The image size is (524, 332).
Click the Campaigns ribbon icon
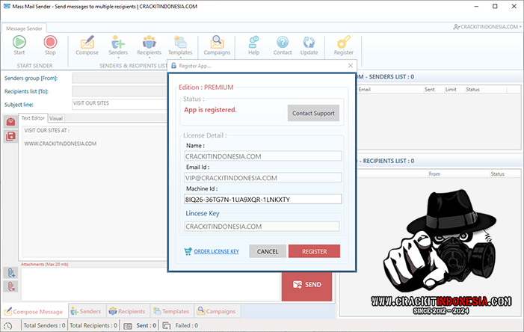pos(218,43)
